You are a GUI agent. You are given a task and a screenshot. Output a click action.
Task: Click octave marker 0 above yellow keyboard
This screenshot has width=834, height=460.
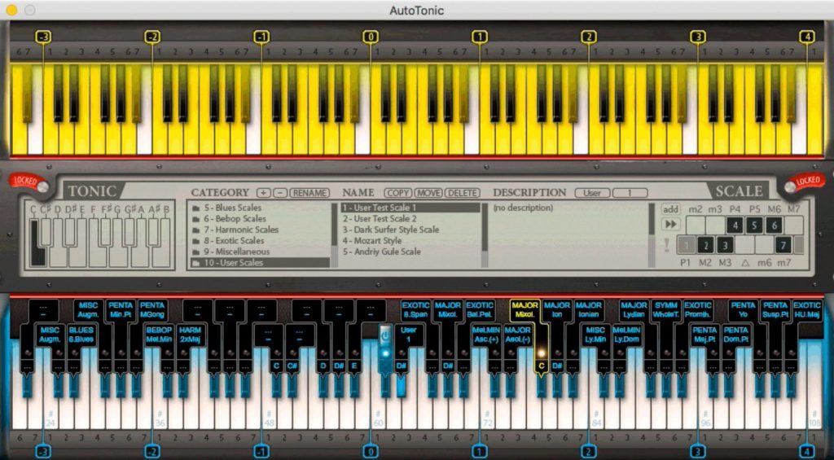pos(371,37)
